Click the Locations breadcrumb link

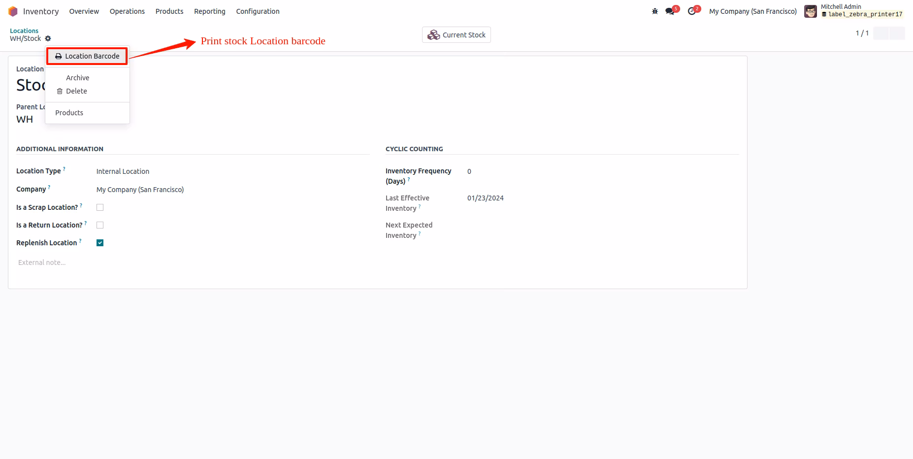[x=24, y=31]
